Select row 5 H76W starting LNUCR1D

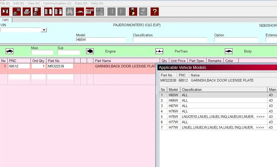pyautogui.click(x=218, y=117)
